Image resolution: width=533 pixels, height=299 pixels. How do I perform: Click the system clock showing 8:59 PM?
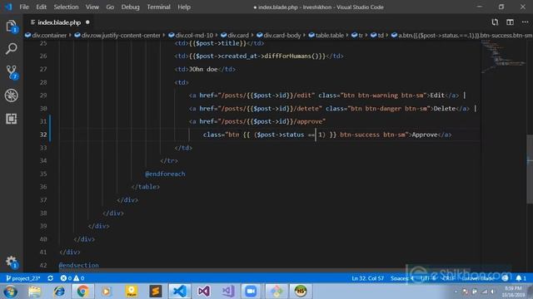click(x=513, y=292)
